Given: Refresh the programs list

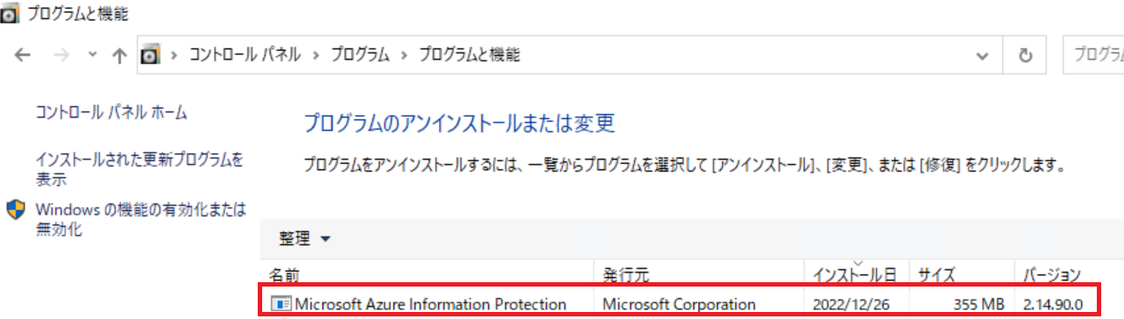Looking at the screenshot, I should (1025, 55).
